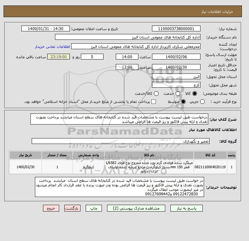Open اطلاعات تماس خریدار link
Screen dimensions: 249x241
(52, 47)
